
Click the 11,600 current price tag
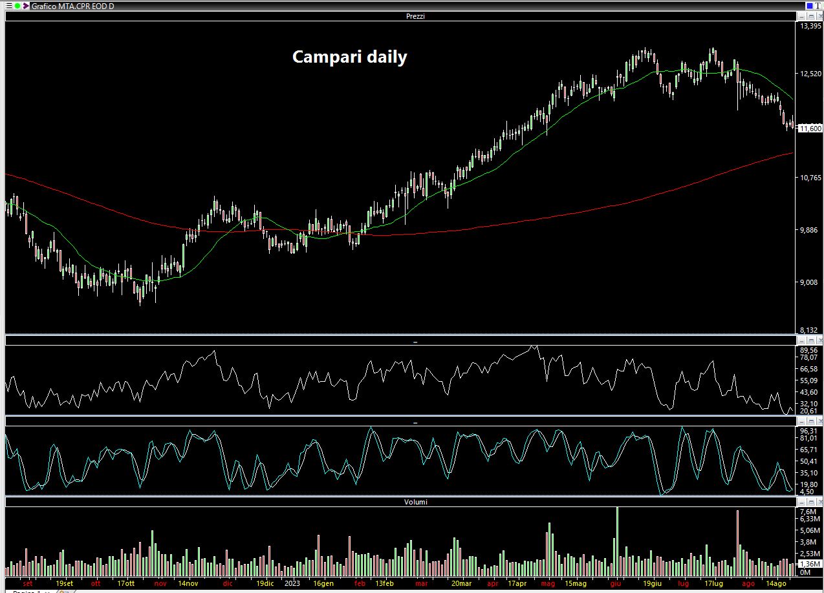pyautogui.click(x=811, y=129)
